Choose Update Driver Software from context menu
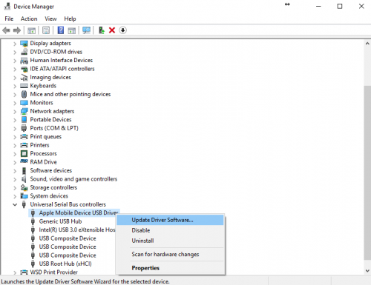The image size is (371, 285). tap(170, 220)
